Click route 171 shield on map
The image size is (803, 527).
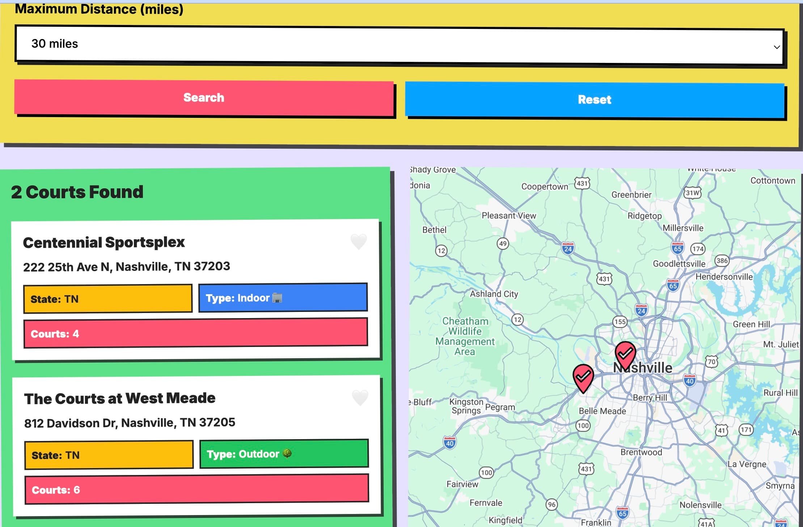pyautogui.click(x=746, y=429)
